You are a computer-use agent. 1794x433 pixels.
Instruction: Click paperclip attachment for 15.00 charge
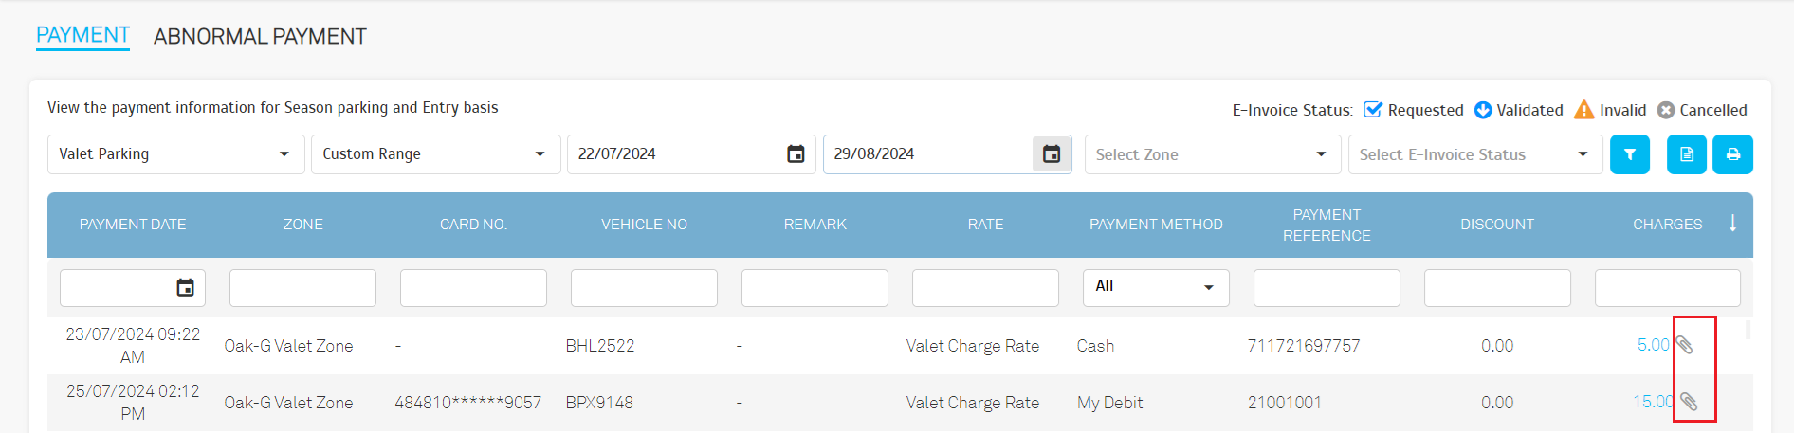1689,402
